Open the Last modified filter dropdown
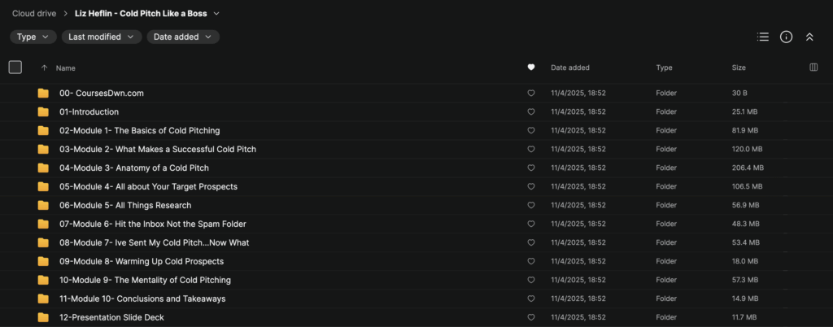Viewport: 833px width, 327px height. [102, 37]
